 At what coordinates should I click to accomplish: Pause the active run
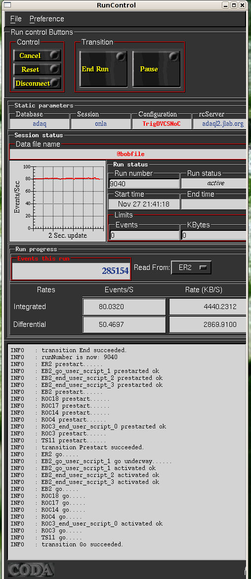click(156, 69)
